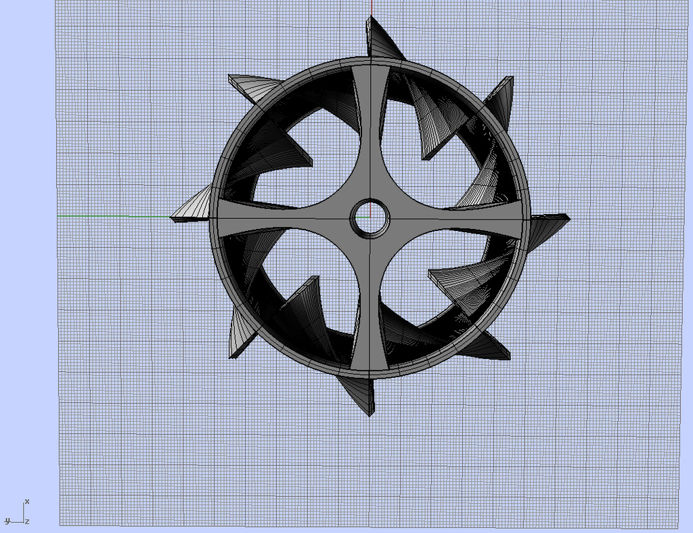Viewport: 693px width, 533px height.
Task: Select the topmost blade spike of the wheel
Action: pyautogui.click(x=383, y=39)
